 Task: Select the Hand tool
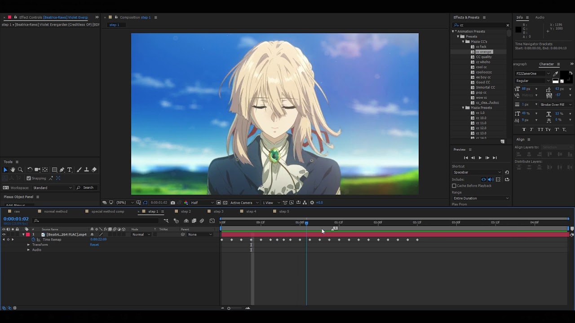pos(13,170)
